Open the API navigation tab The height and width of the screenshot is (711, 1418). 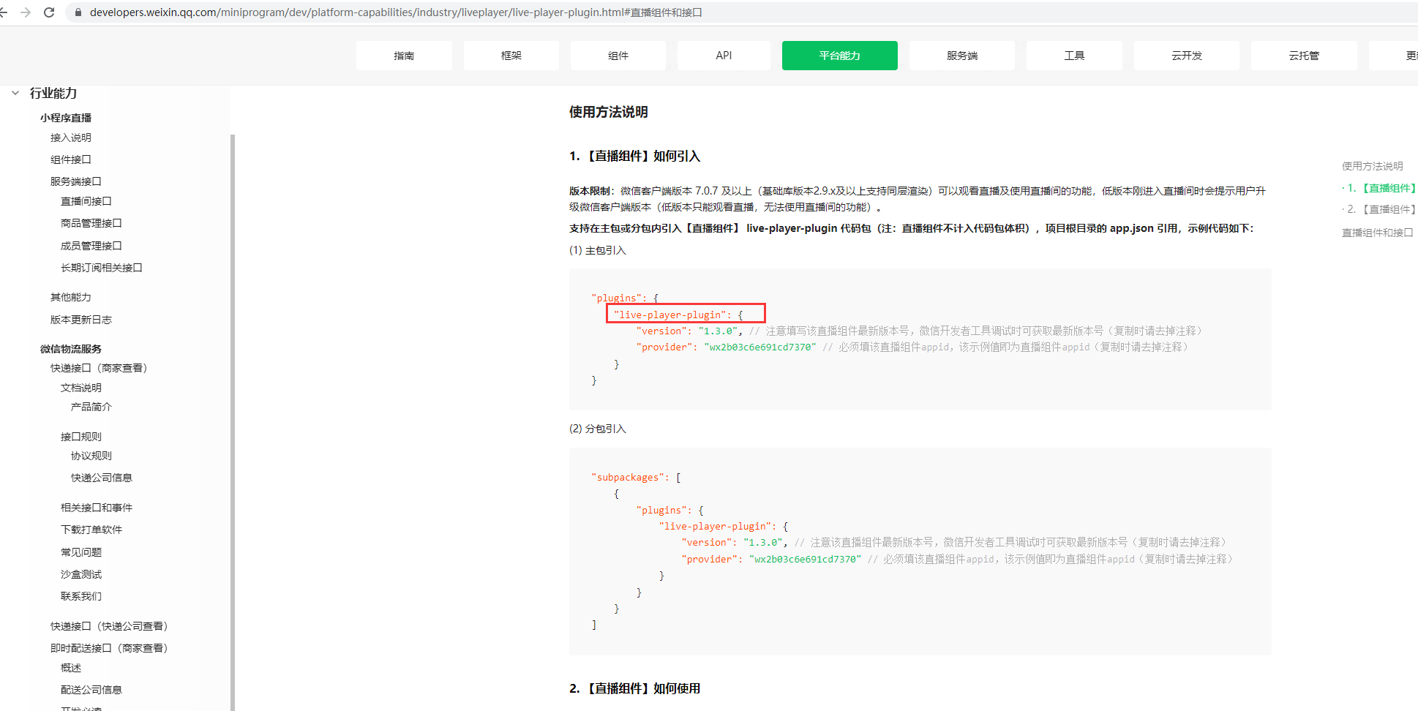point(724,56)
